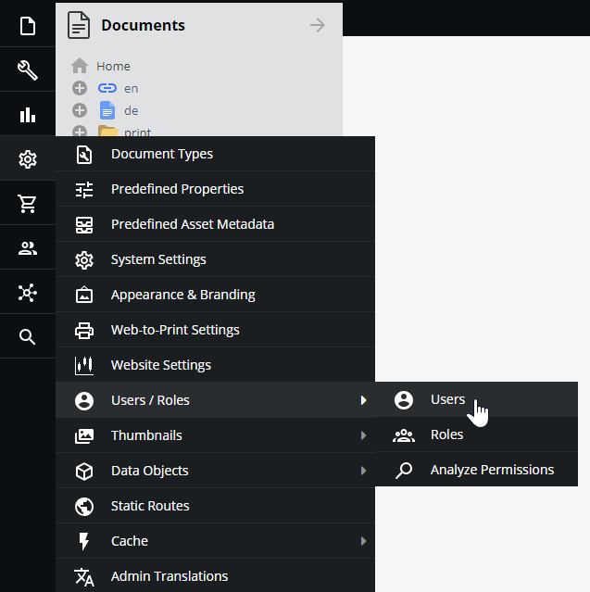Image resolution: width=590 pixels, height=592 pixels.
Task: Collapse Documents panel with arrow button
Action: click(318, 25)
